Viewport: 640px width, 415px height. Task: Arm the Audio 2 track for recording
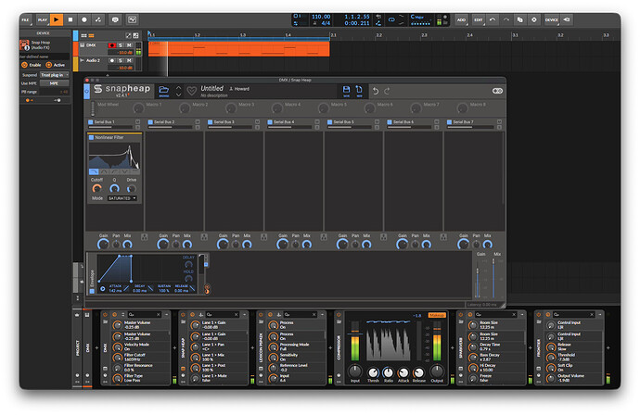112,60
